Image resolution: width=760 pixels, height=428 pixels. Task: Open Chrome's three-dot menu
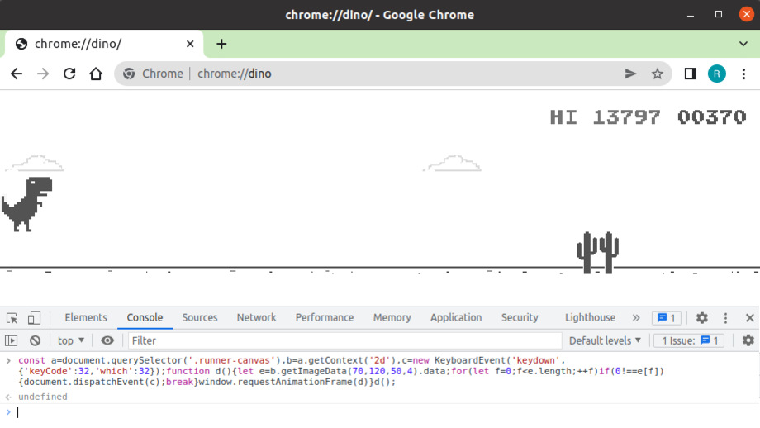(743, 74)
